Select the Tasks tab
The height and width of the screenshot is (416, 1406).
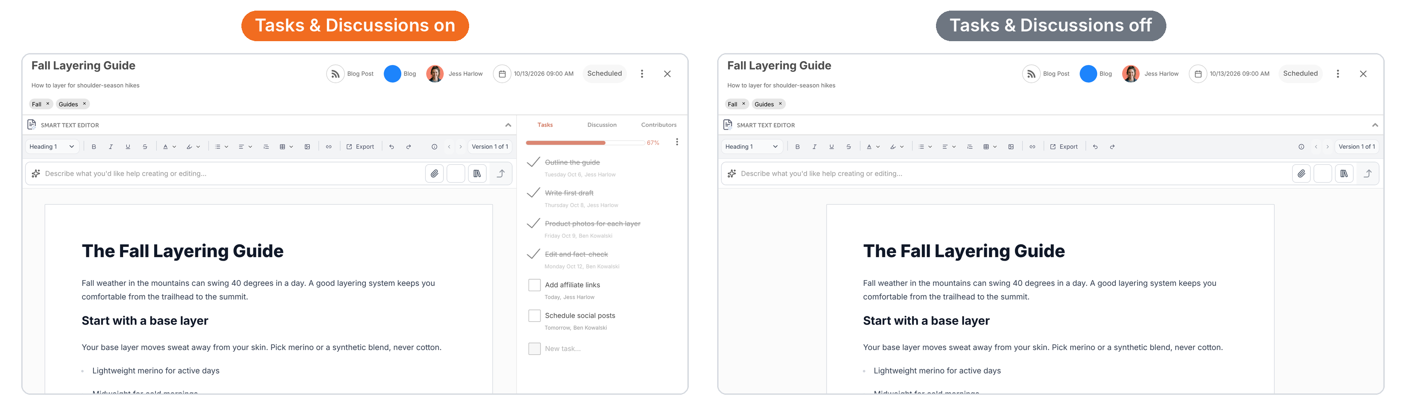[545, 125]
